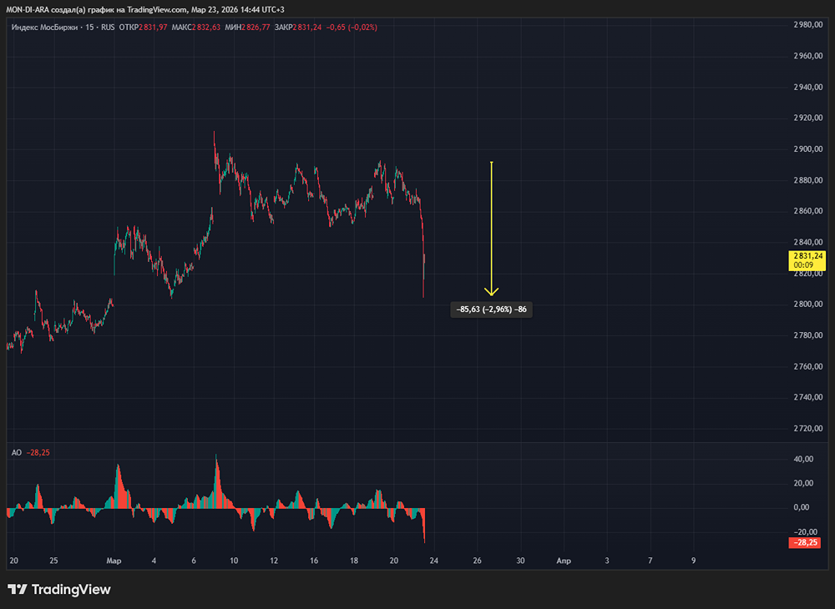The width and height of the screenshot is (835, 609).
Task: Click the 2 760,00 price axis label
Action: (x=807, y=366)
